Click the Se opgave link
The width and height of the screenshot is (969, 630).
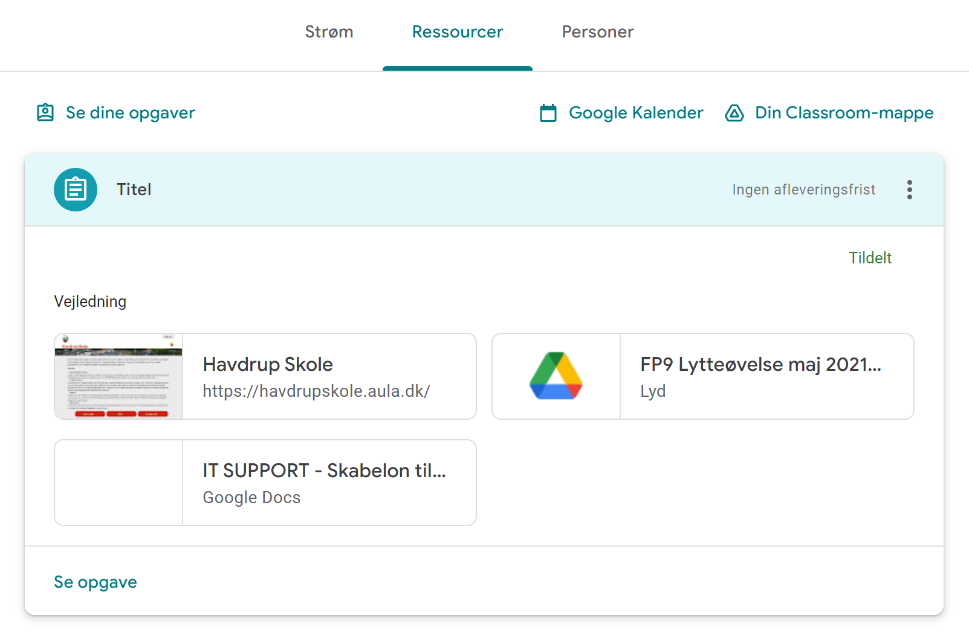[96, 582]
